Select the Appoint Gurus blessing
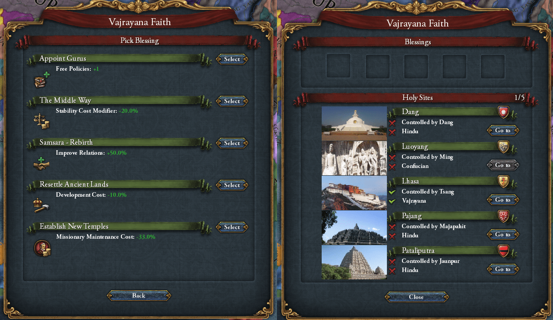Image resolution: width=553 pixels, height=320 pixels. [x=232, y=59]
